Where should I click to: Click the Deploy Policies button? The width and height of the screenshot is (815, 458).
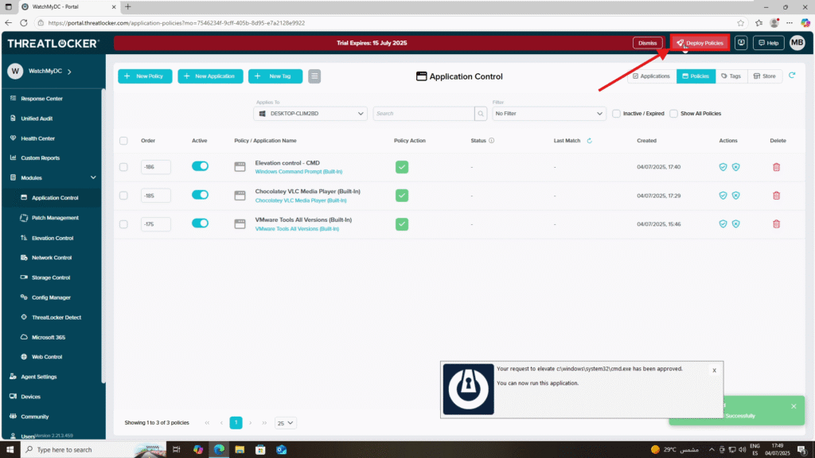pos(700,43)
